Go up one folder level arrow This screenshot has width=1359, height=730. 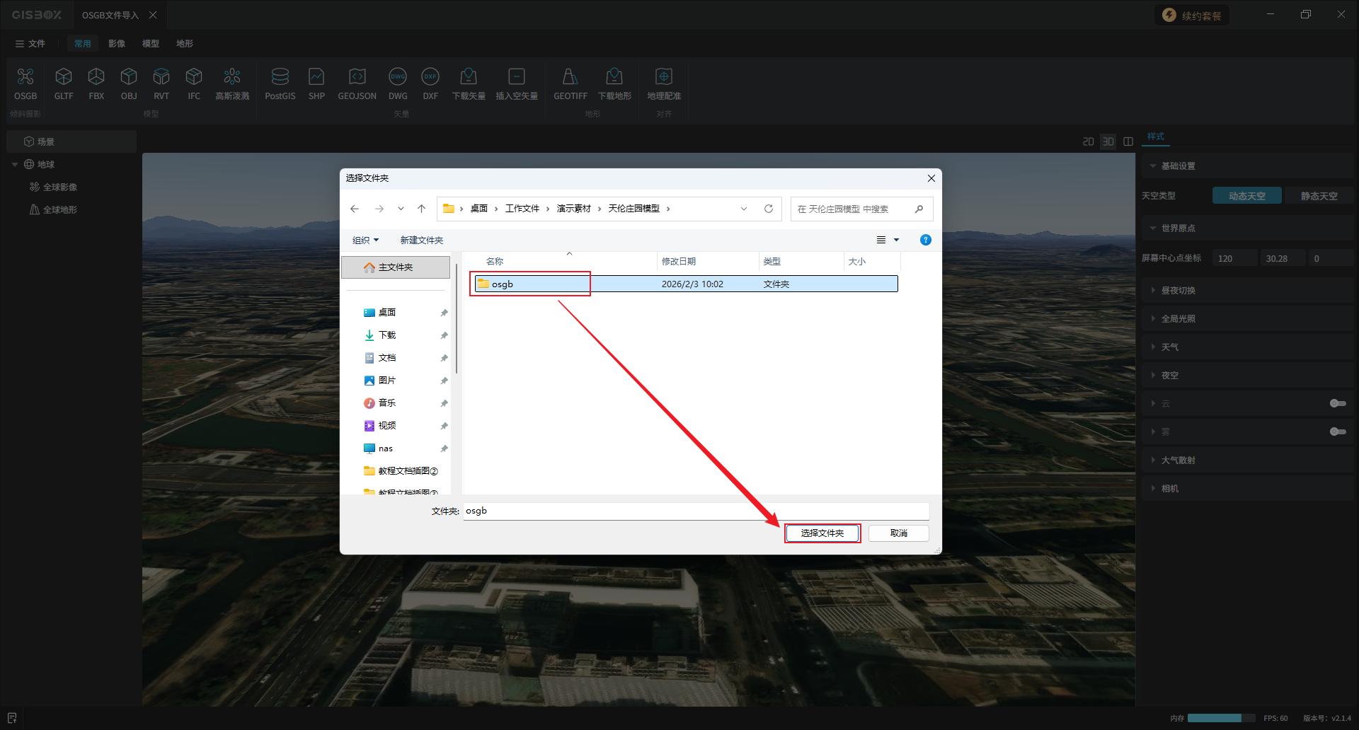click(x=421, y=209)
